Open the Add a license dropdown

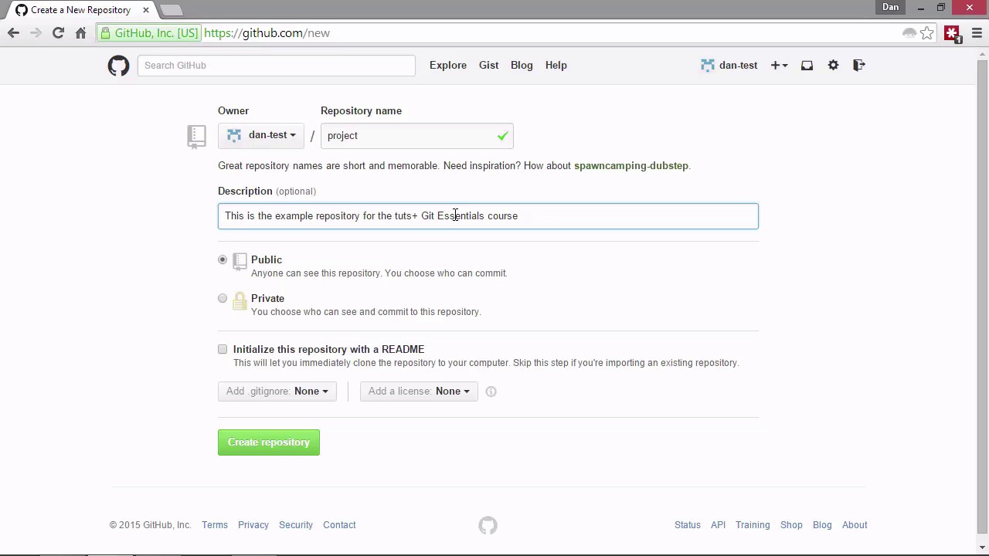click(x=419, y=392)
